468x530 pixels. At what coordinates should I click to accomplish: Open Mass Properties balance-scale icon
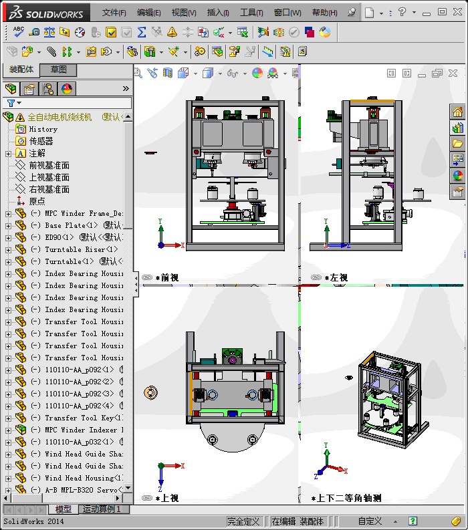tap(49, 33)
